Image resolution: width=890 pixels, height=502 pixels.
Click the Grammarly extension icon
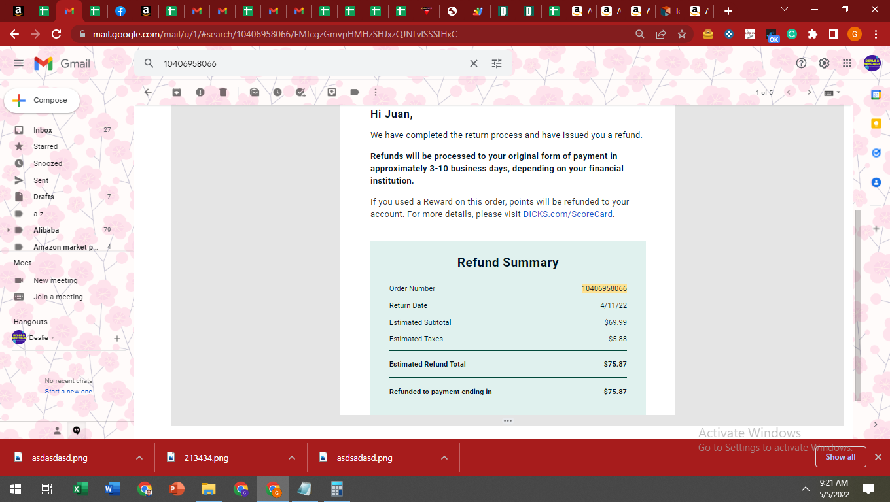click(x=792, y=34)
